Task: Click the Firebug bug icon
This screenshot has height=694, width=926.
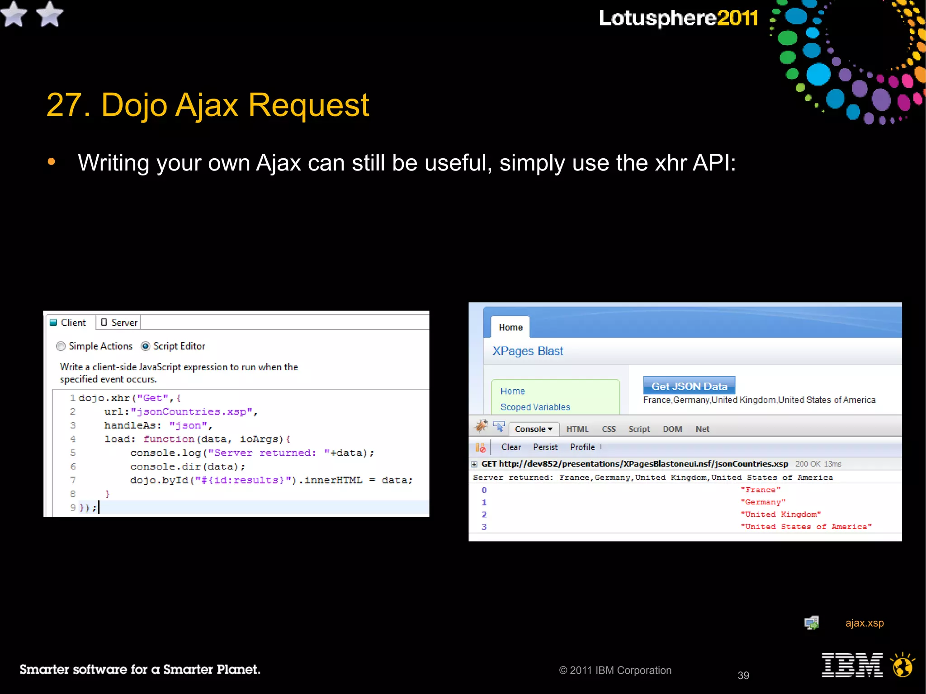Action: click(481, 426)
